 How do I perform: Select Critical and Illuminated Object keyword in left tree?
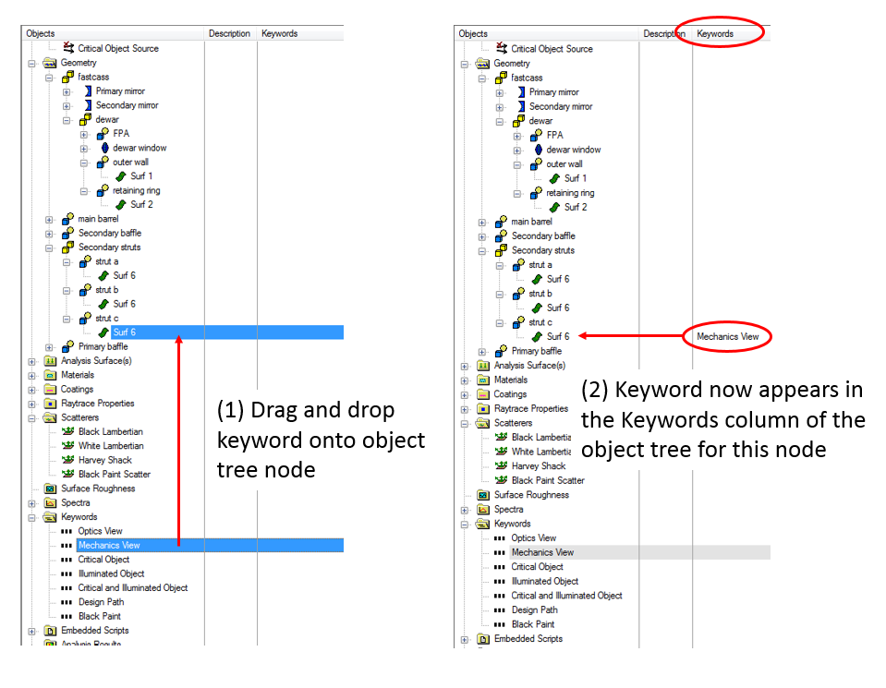[x=132, y=588]
